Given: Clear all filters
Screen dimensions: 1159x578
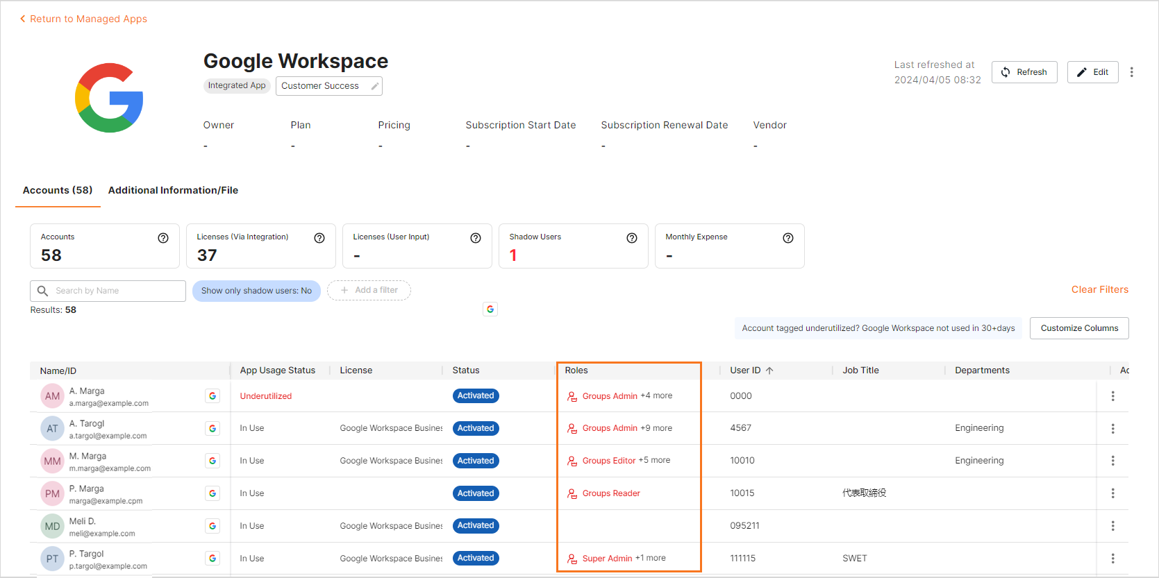Looking at the screenshot, I should point(1099,289).
